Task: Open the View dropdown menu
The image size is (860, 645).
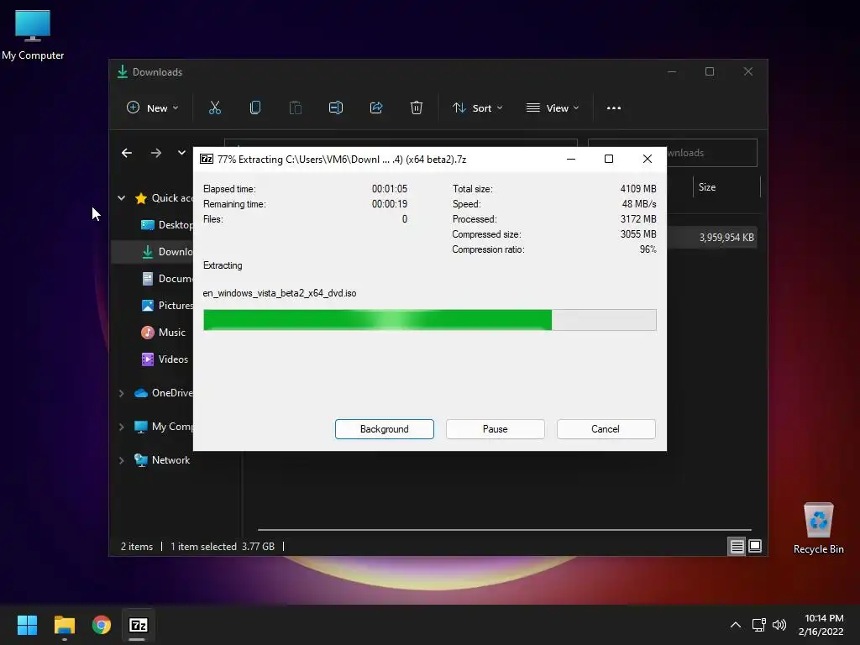Action: click(x=553, y=108)
